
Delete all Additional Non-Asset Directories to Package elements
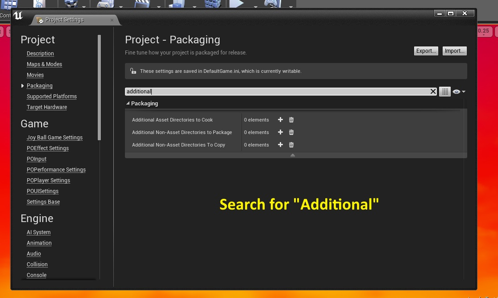[291, 132]
